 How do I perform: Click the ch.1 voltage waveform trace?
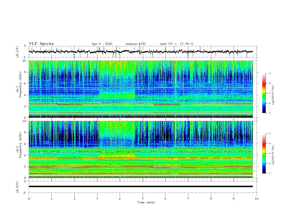140,52
